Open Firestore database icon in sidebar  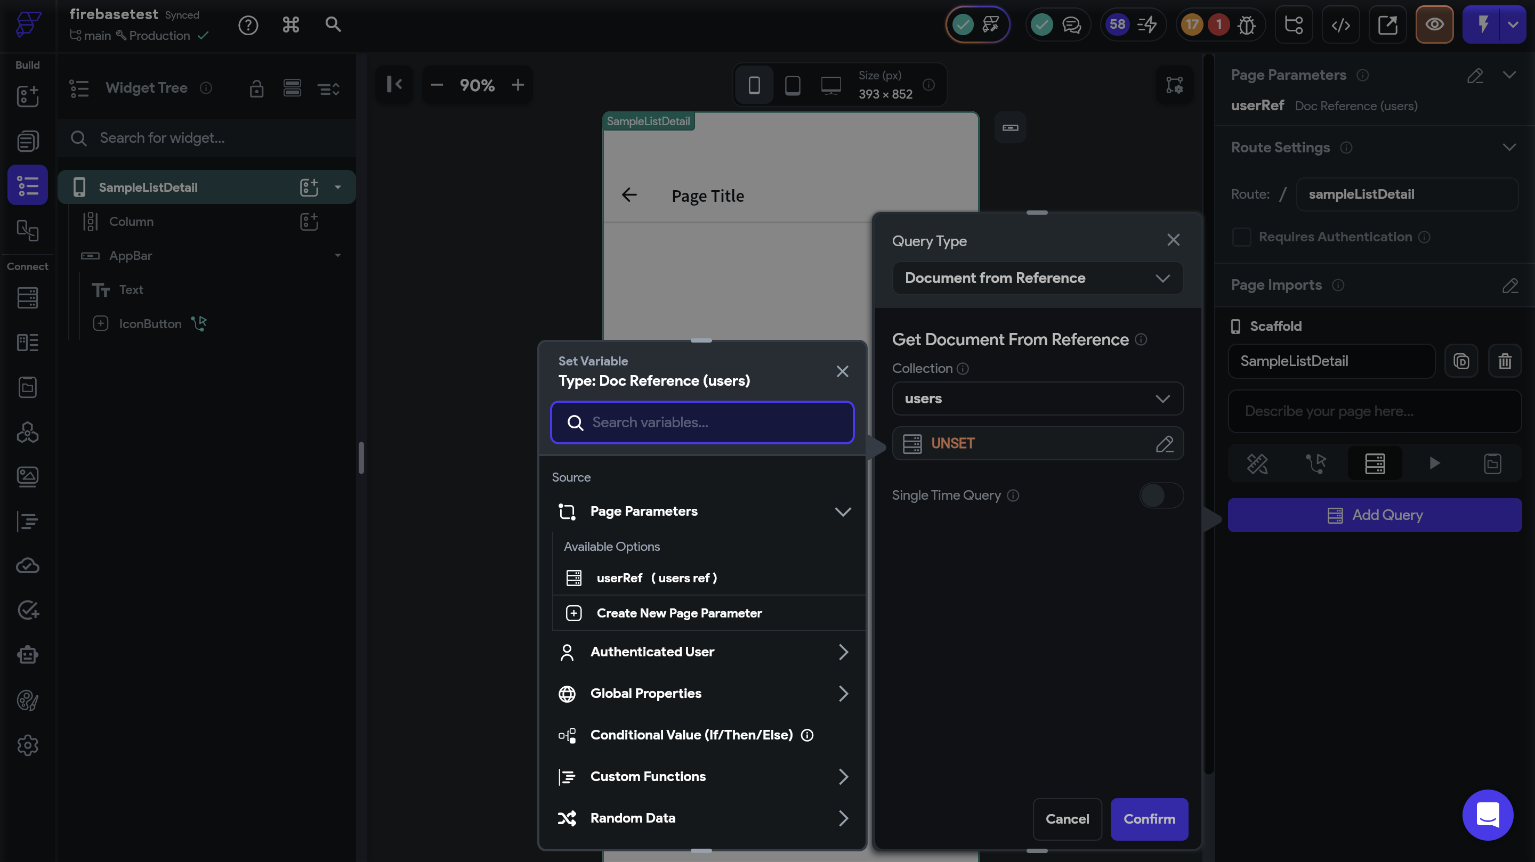(27, 298)
